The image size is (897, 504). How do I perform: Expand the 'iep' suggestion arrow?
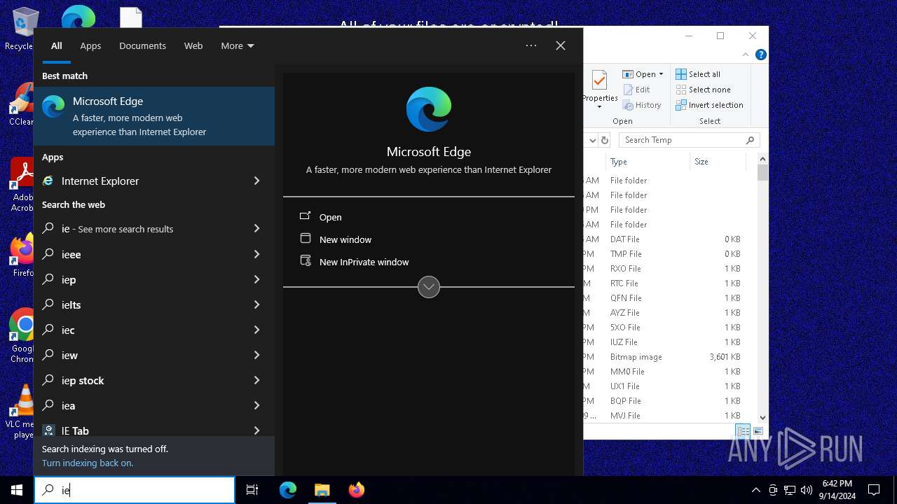[256, 279]
